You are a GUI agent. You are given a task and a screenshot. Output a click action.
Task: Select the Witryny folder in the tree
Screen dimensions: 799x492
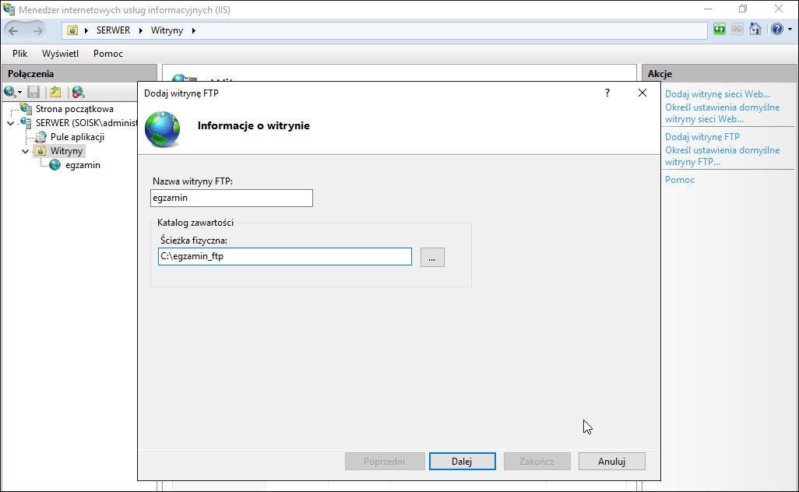point(66,151)
